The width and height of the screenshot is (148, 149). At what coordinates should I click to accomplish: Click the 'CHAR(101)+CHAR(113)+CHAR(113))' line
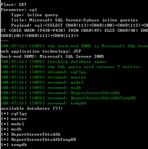[40, 36]
